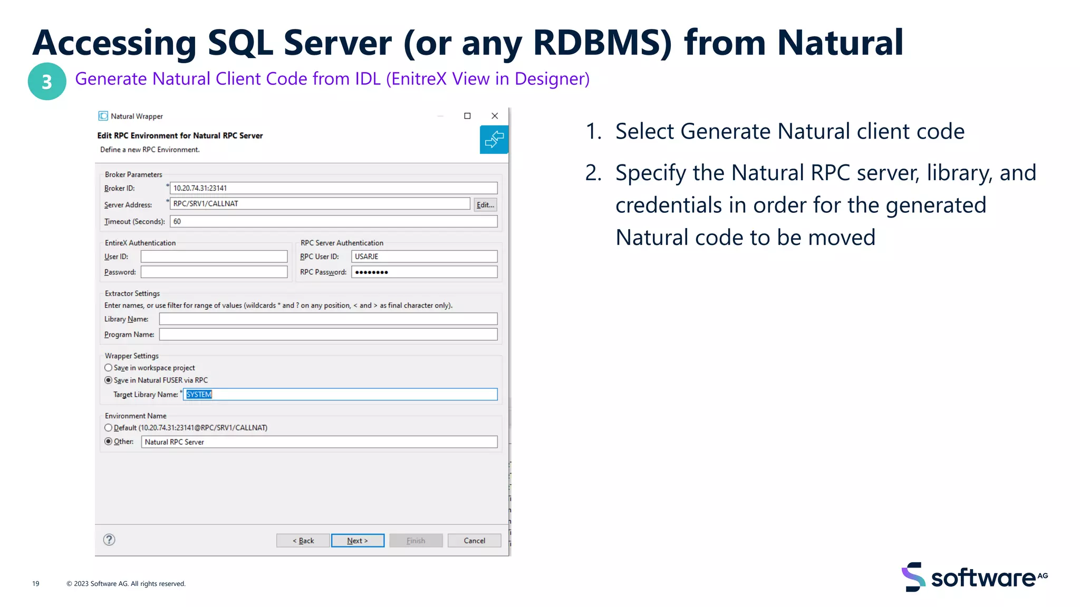Choose Default environment name radio button
This screenshot has height=607, width=1080.
point(108,428)
